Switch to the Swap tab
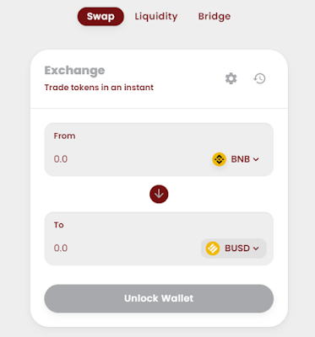 point(100,16)
